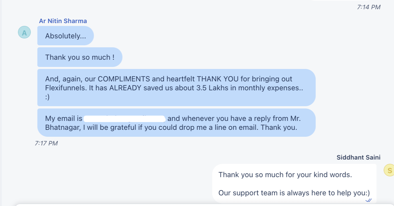The width and height of the screenshot is (394, 206).
Task: Click the redacted email address
Action: tap(124, 119)
